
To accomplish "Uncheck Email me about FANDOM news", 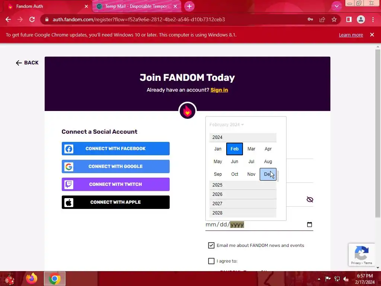I will click(211, 245).
